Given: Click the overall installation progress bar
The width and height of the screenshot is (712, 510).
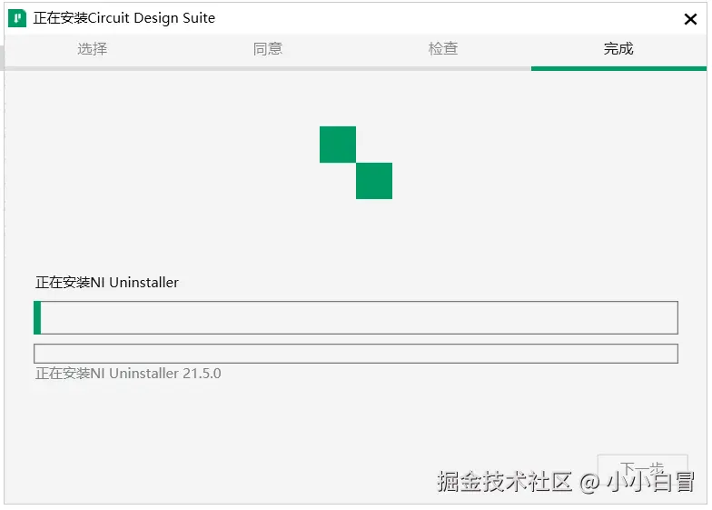Looking at the screenshot, I should point(356,317).
